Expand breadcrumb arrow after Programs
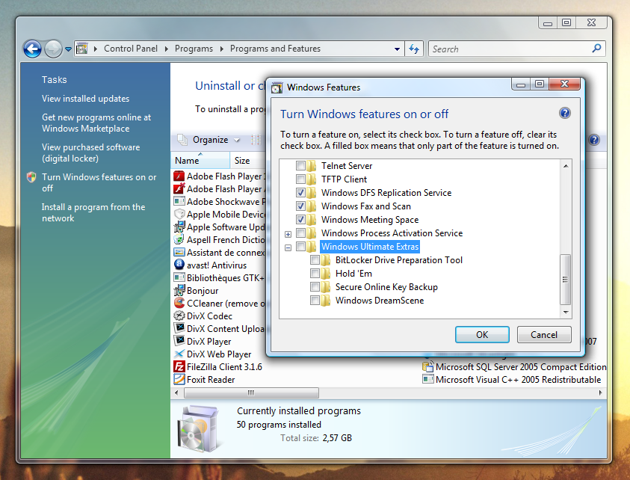The width and height of the screenshot is (630, 480). tap(221, 49)
